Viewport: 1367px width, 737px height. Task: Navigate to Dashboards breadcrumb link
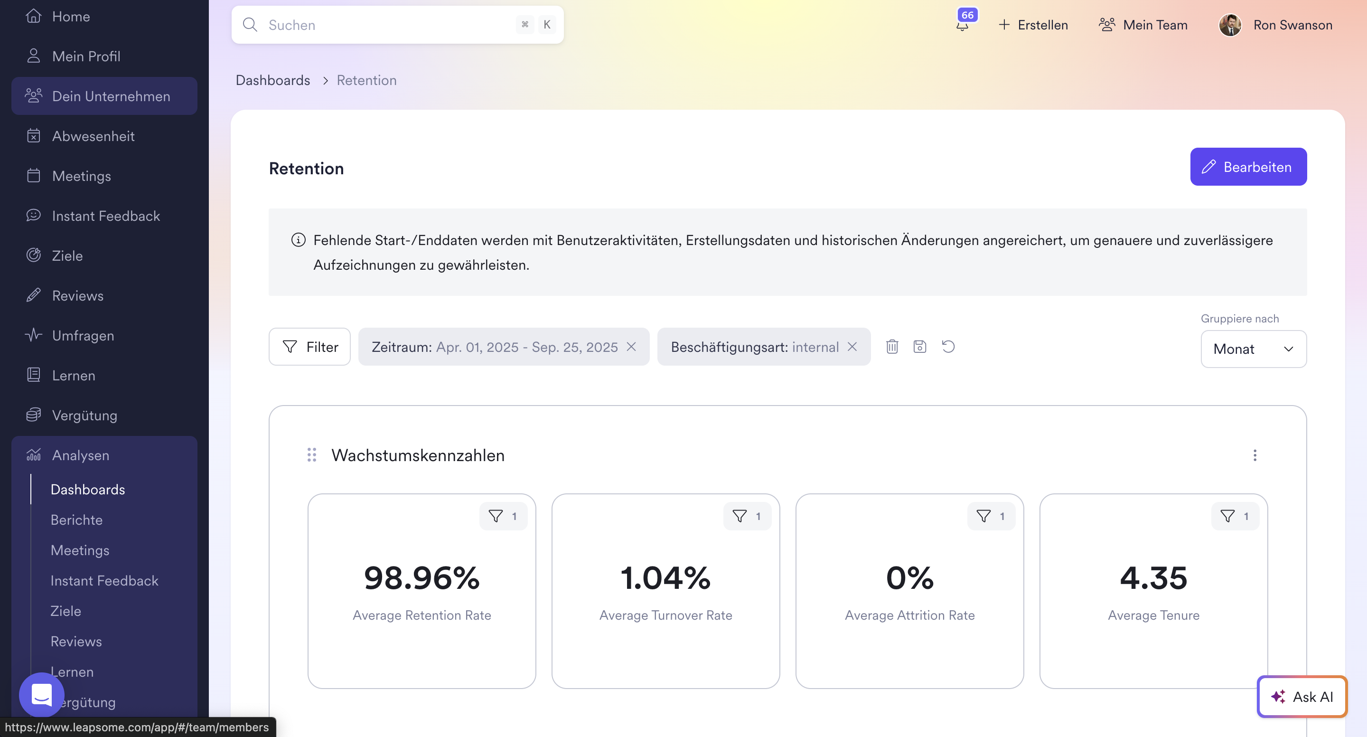[273, 80]
